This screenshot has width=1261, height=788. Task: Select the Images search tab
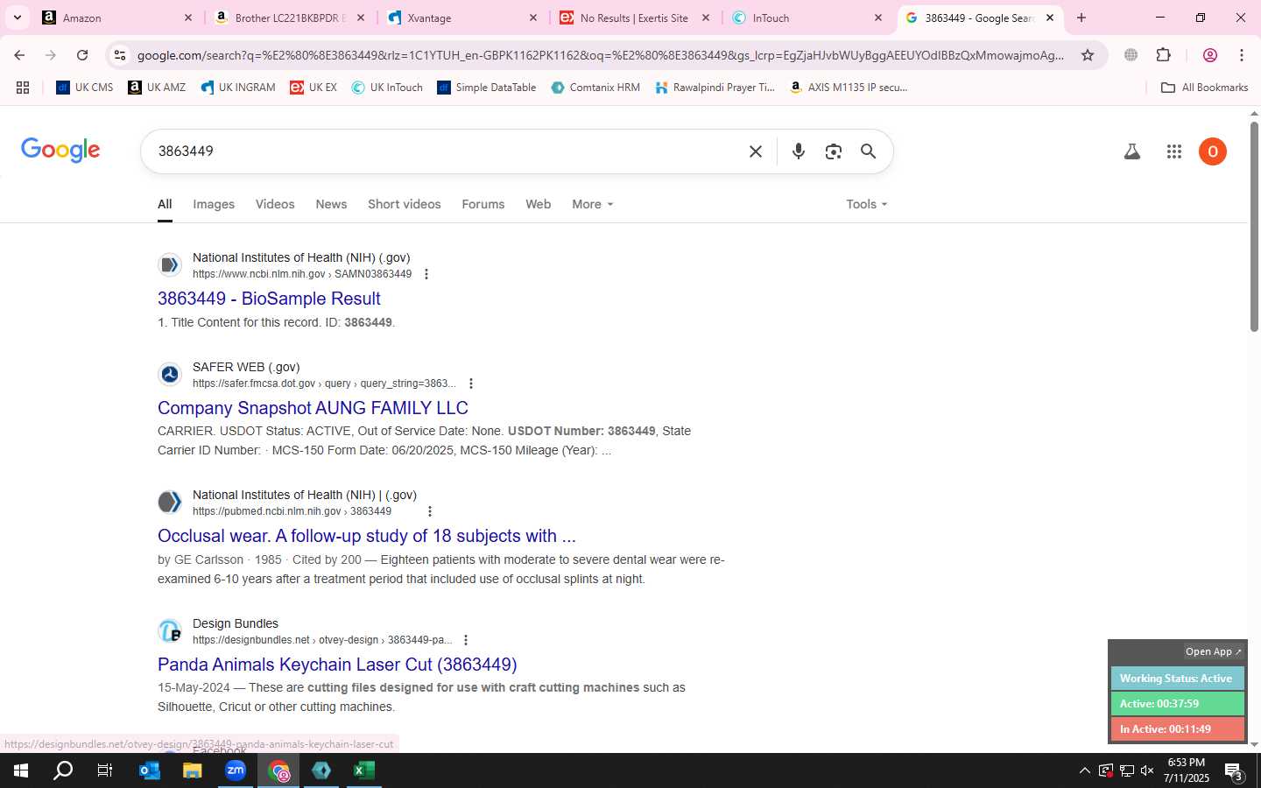click(x=214, y=204)
